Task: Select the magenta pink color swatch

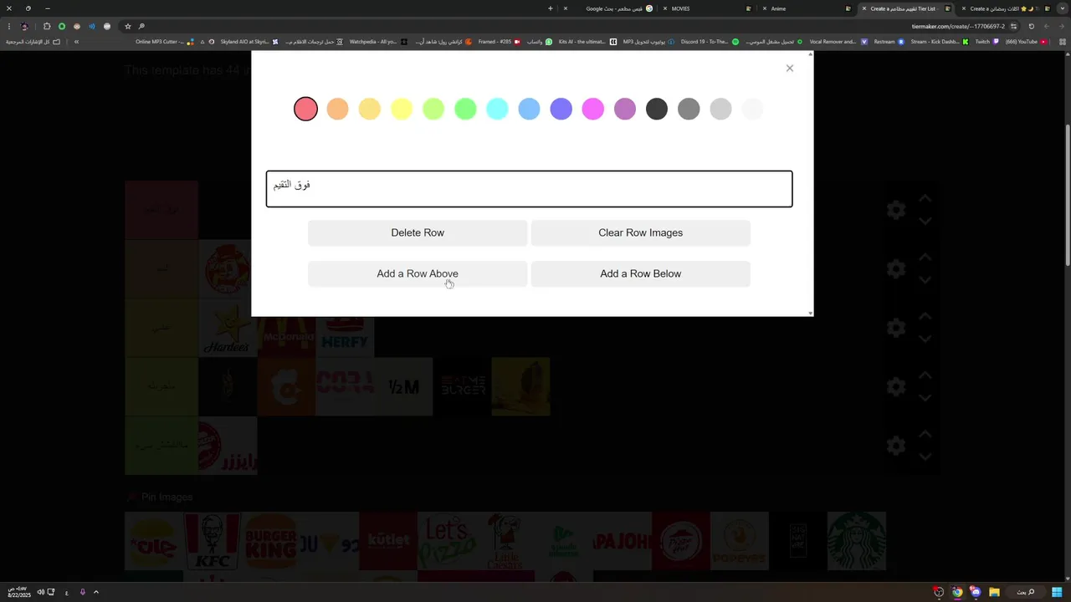Action: [593, 109]
